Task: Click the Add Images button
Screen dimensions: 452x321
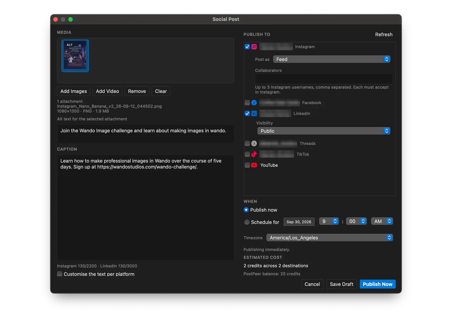Action: pos(74,91)
